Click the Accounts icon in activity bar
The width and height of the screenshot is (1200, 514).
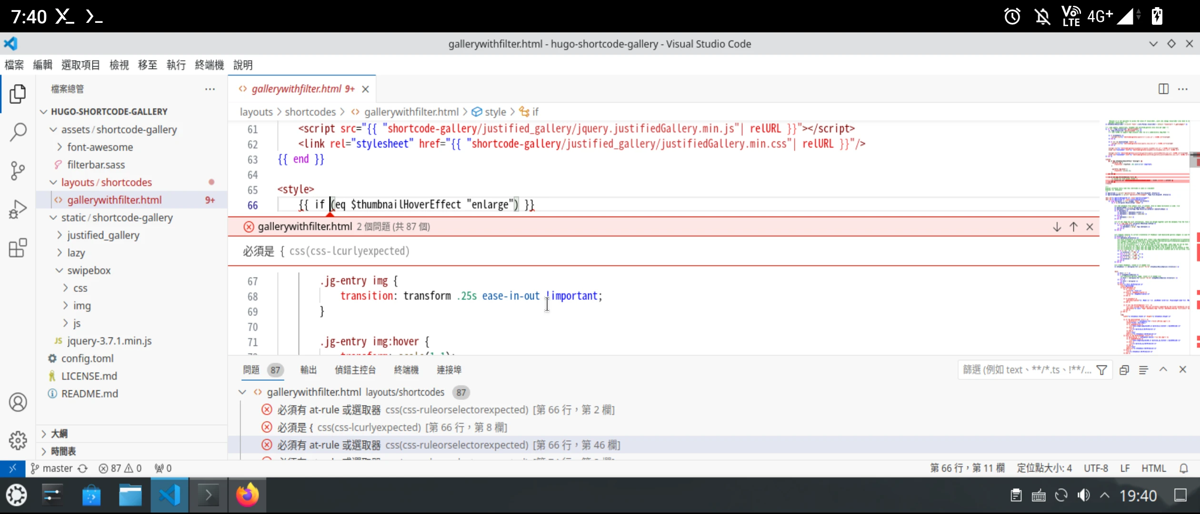point(18,402)
